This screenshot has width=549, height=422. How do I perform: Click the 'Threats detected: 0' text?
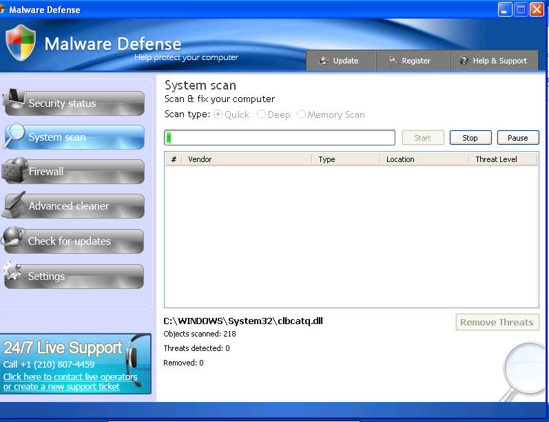(196, 348)
